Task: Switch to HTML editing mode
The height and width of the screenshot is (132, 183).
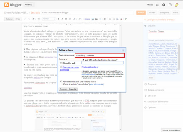Action: (x=18, y=19)
